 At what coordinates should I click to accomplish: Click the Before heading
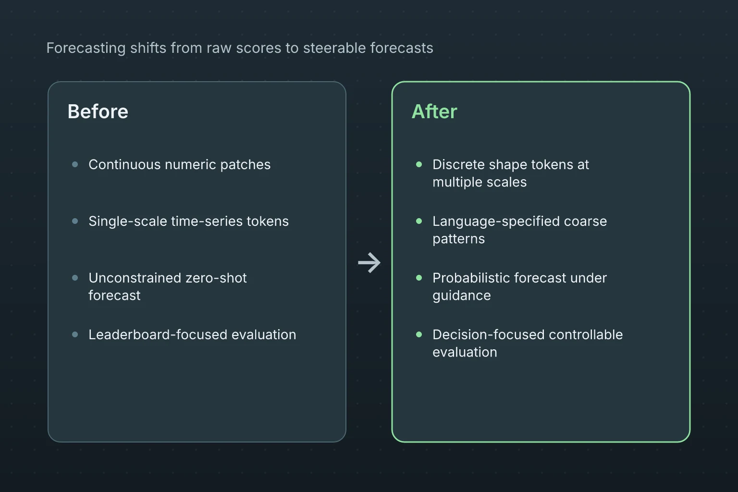click(x=98, y=111)
